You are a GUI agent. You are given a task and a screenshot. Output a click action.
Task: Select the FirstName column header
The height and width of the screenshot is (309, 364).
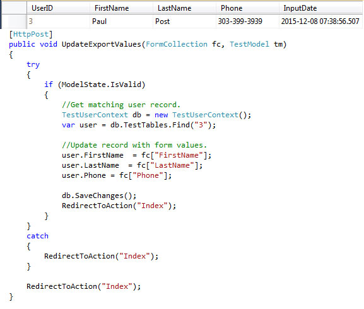121,8
